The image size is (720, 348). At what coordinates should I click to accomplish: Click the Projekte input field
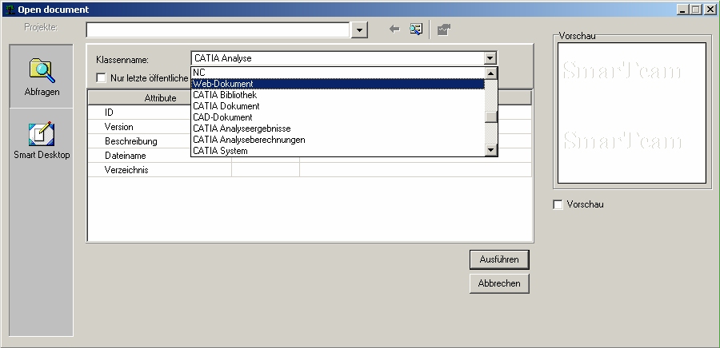tap(218, 30)
